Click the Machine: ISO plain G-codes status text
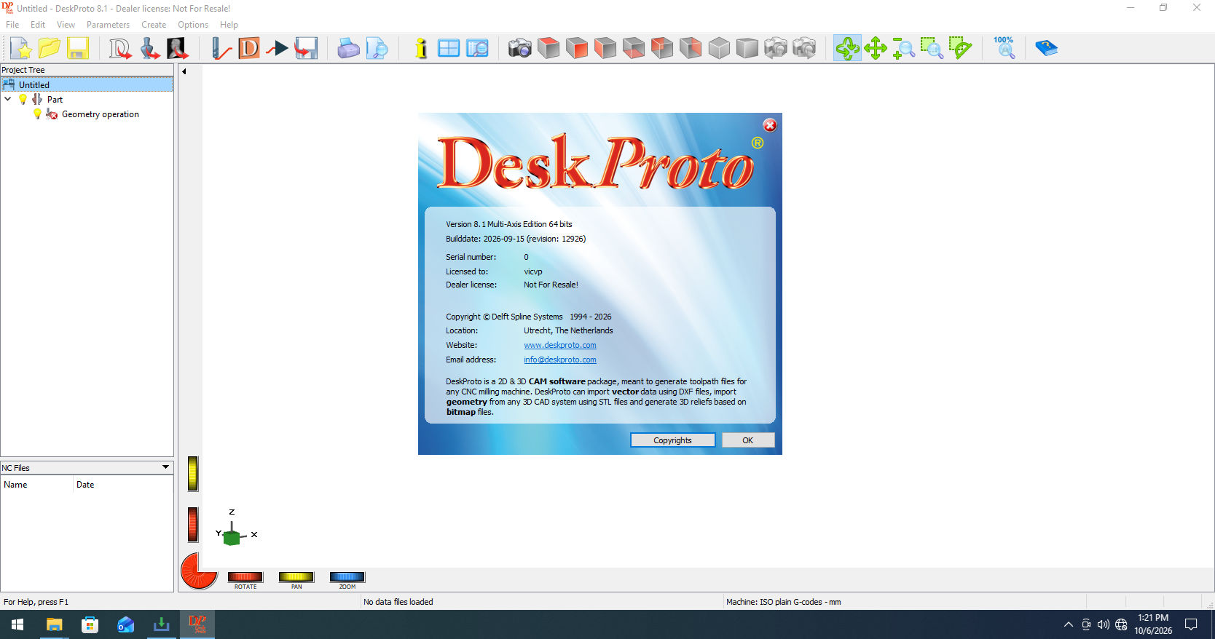 click(x=784, y=602)
